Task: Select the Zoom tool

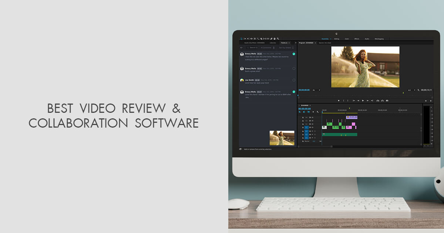Action: tap(278, 39)
